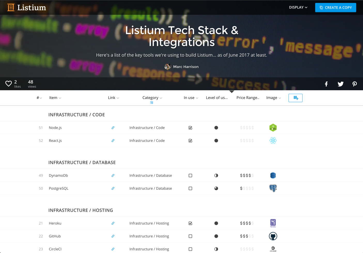The image size is (363, 253).
Task: Click the GitHub octocat thumbnail
Action: click(x=273, y=236)
